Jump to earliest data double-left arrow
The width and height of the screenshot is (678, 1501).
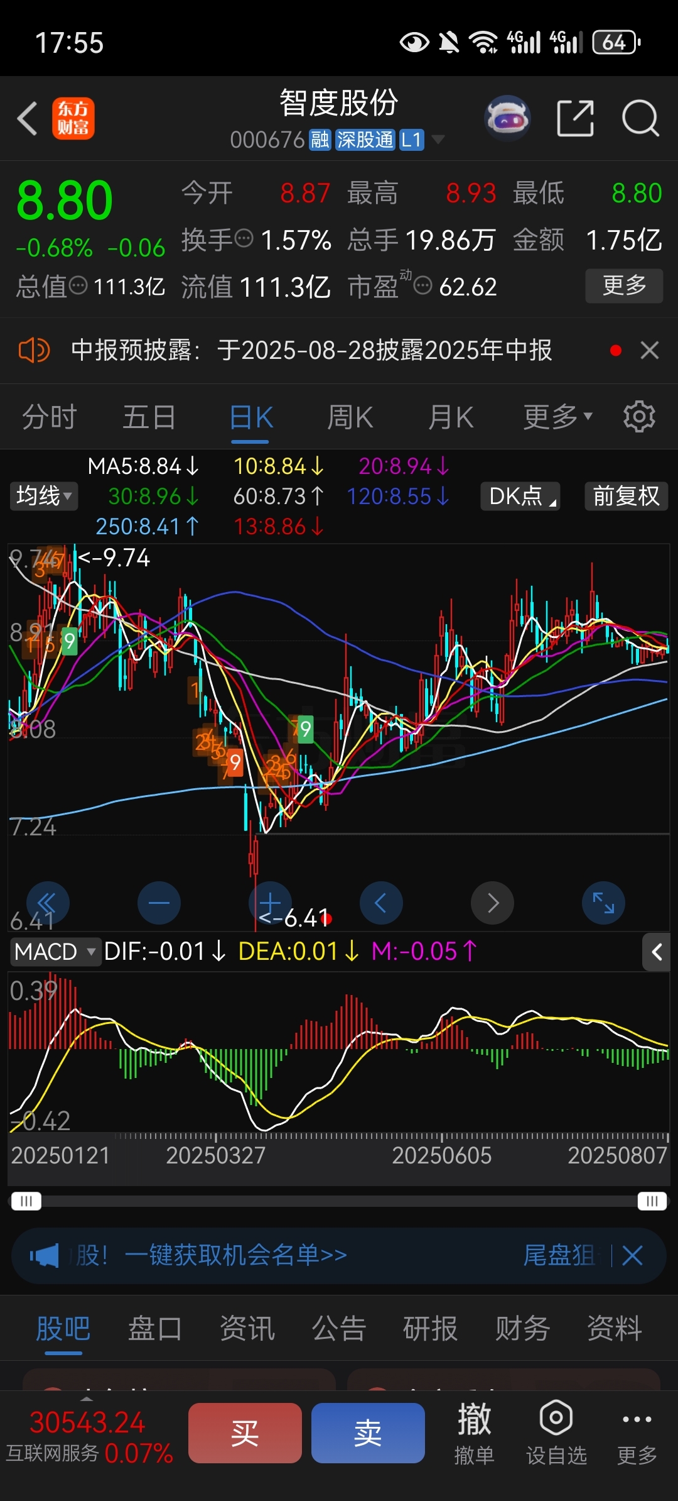pyautogui.click(x=48, y=903)
